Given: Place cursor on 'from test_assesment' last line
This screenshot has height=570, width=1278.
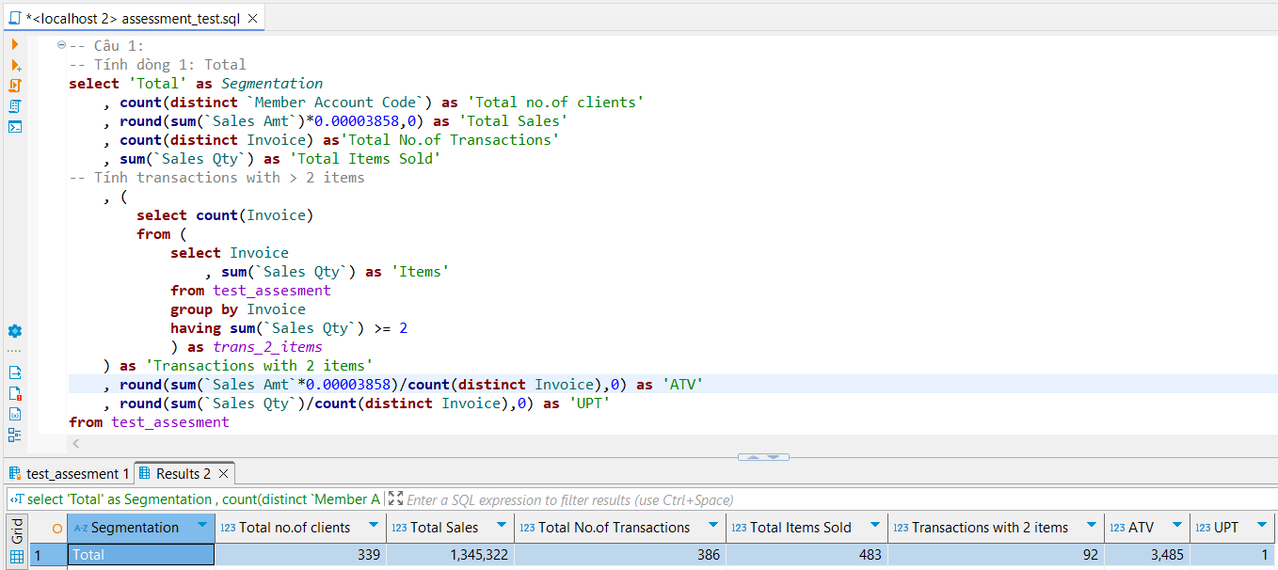Looking at the screenshot, I should click(x=149, y=422).
